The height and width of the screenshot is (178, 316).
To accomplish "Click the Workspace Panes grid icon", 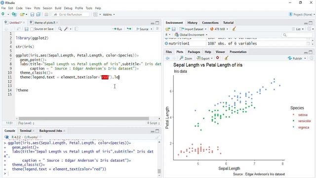I will pyautogui.click(x=95, y=14).
